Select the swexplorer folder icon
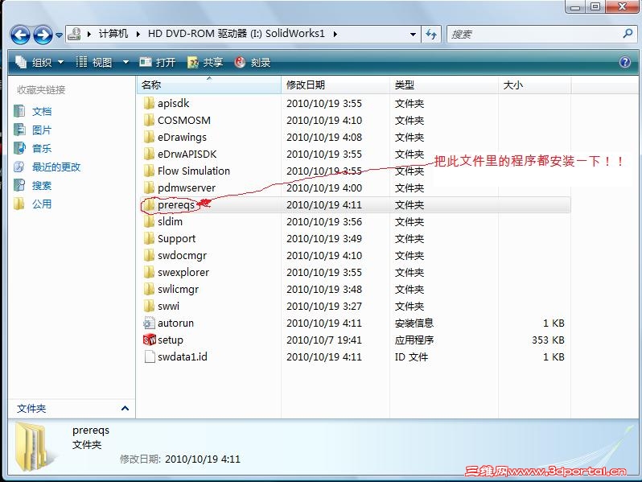Image resolution: width=642 pixels, height=482 pixels. point(149,272)
